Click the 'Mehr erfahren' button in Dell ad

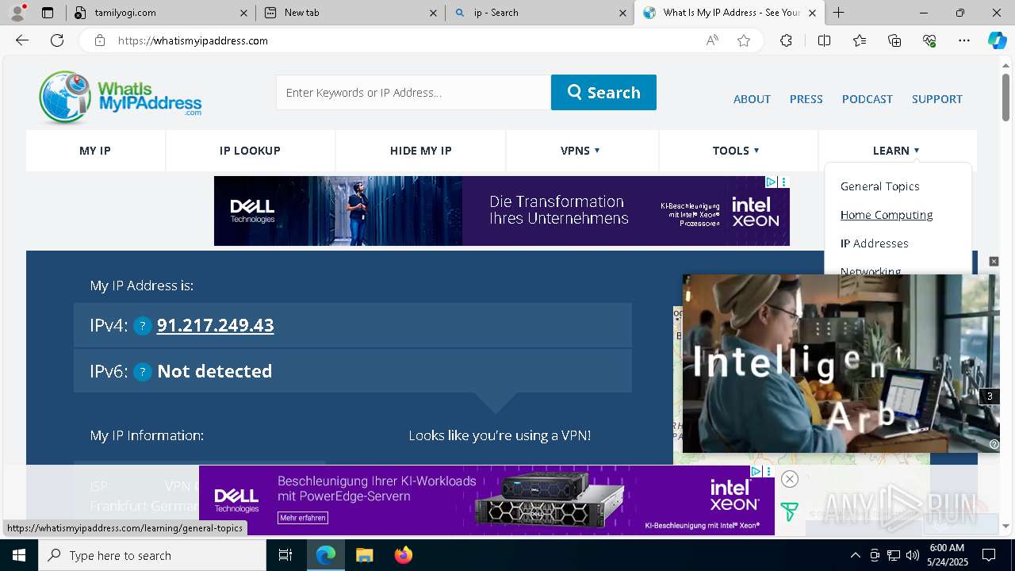tap(302, 518)
